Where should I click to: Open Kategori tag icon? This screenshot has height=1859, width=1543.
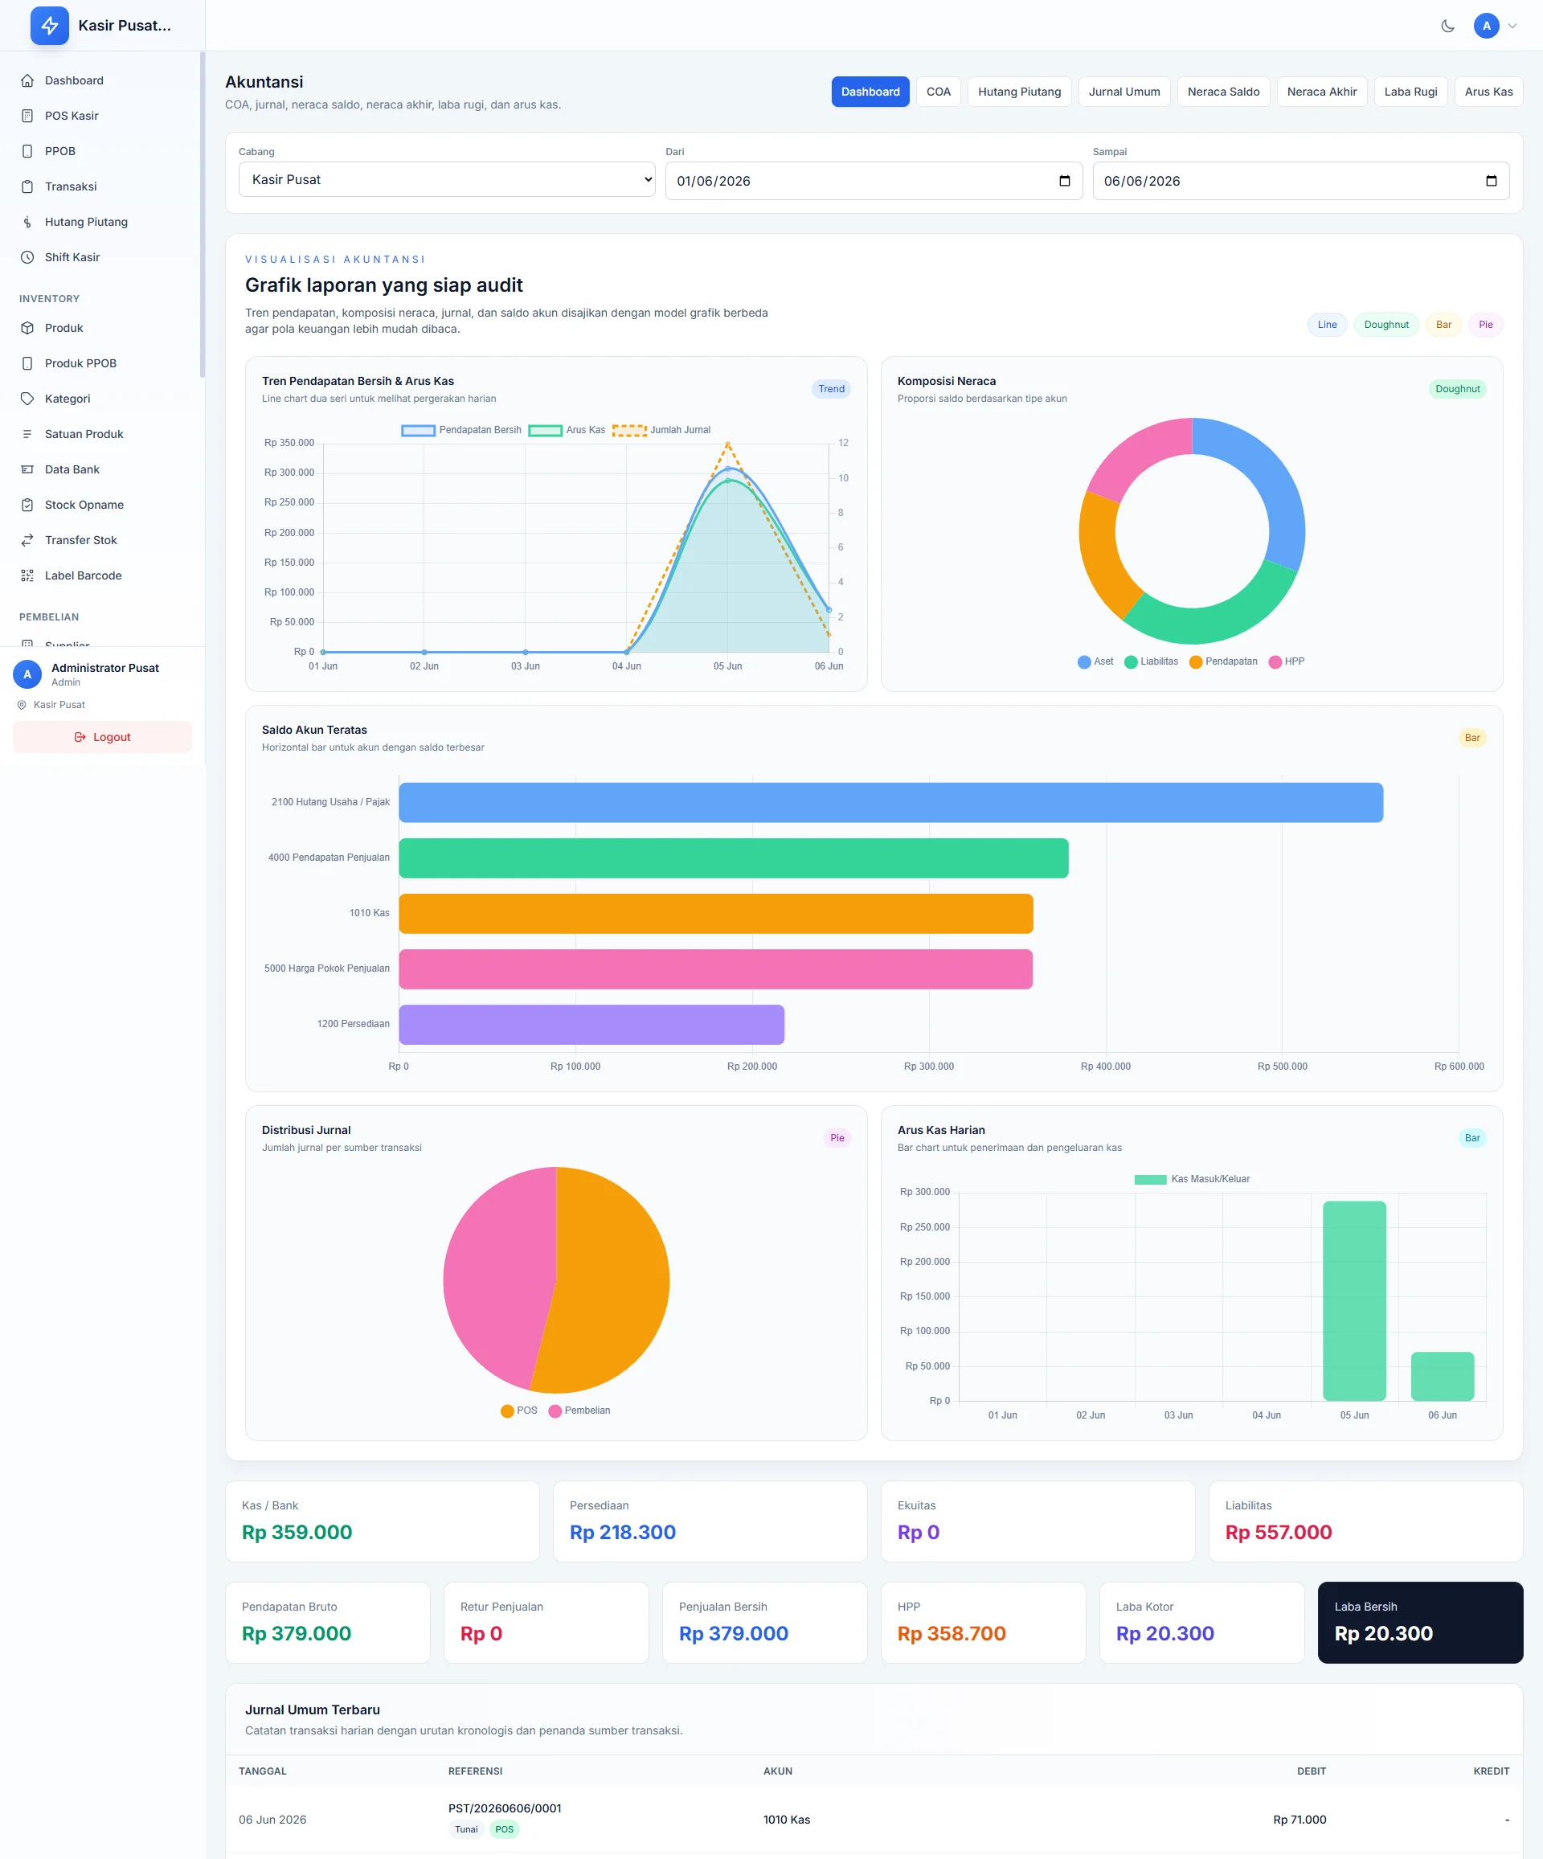click(27, 399)
